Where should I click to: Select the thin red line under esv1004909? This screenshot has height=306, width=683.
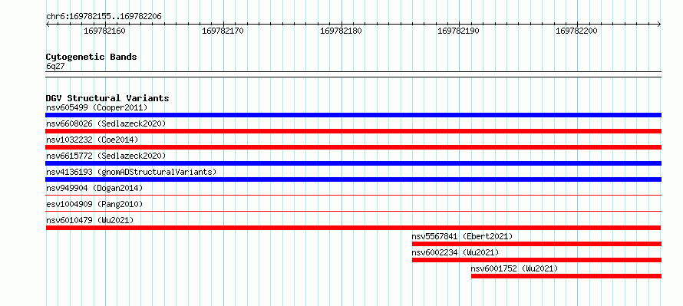coord(353,211)
